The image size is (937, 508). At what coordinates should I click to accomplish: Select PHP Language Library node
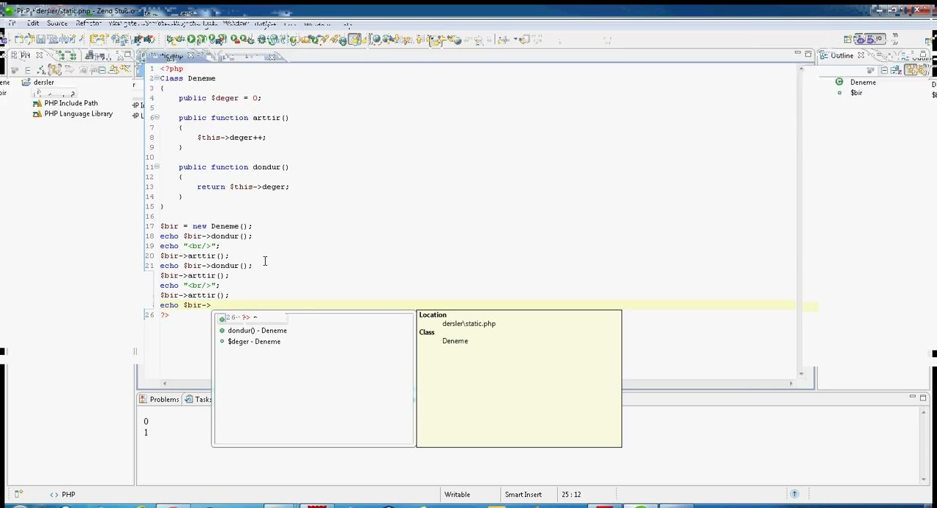click(x=78, y=113)
